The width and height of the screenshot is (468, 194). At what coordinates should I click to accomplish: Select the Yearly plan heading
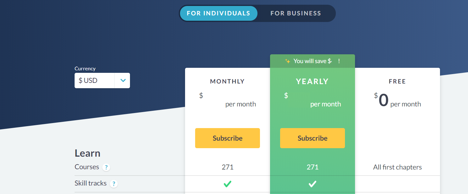pyautogui.click(x=312, y=82)
